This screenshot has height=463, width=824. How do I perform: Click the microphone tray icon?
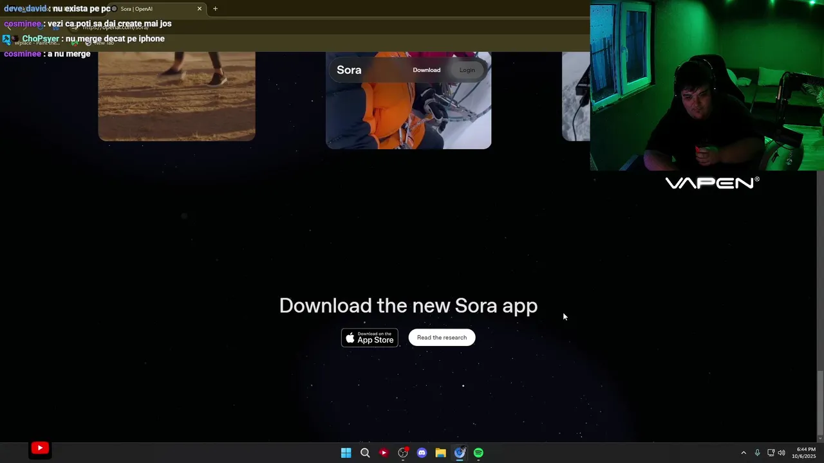coord(757,453)
